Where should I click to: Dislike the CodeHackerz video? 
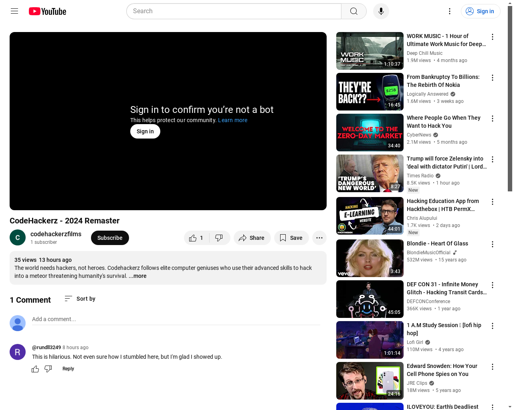click(219, 238)
